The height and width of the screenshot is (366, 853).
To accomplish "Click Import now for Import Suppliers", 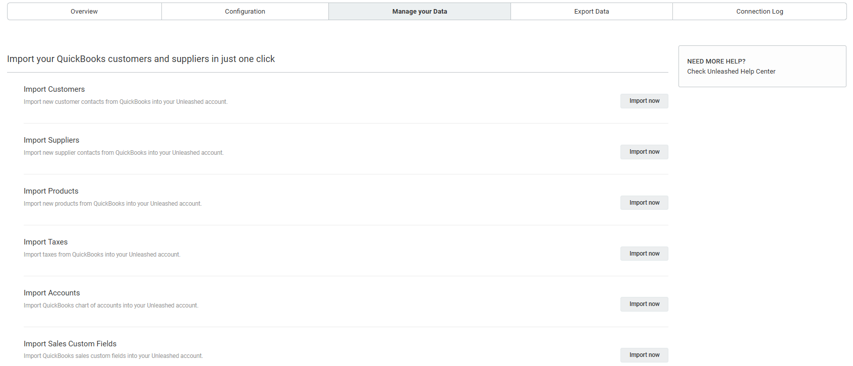I will click(x=644, y=152).
